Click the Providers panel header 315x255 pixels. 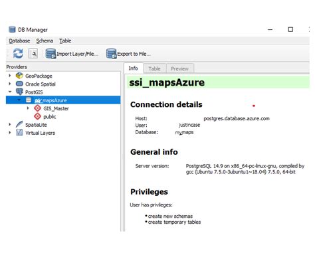pos(17,67)
